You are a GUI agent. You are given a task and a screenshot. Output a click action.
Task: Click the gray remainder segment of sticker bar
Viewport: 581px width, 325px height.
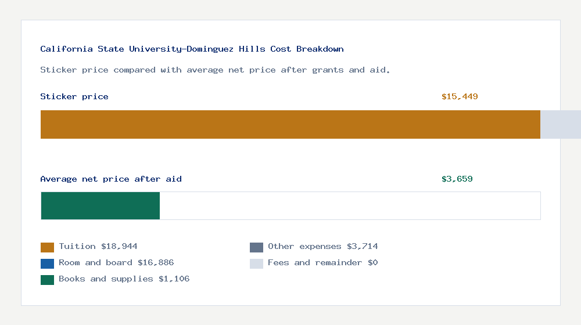tap(561, 124)
